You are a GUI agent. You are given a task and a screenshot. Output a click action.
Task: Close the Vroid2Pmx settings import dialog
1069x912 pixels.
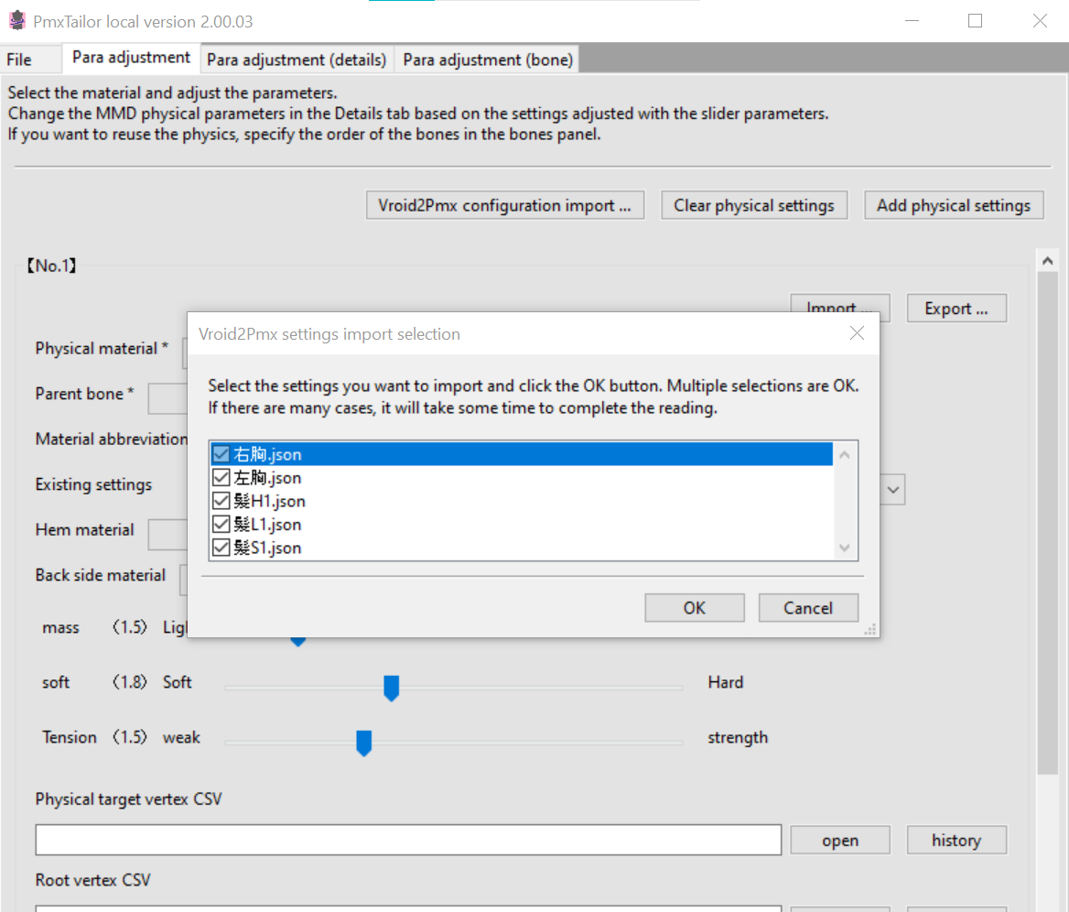click(x=857, y=333)
